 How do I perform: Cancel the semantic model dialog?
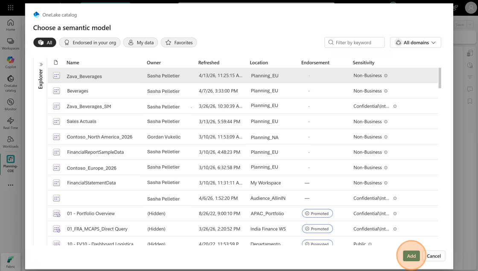(434, 256)
